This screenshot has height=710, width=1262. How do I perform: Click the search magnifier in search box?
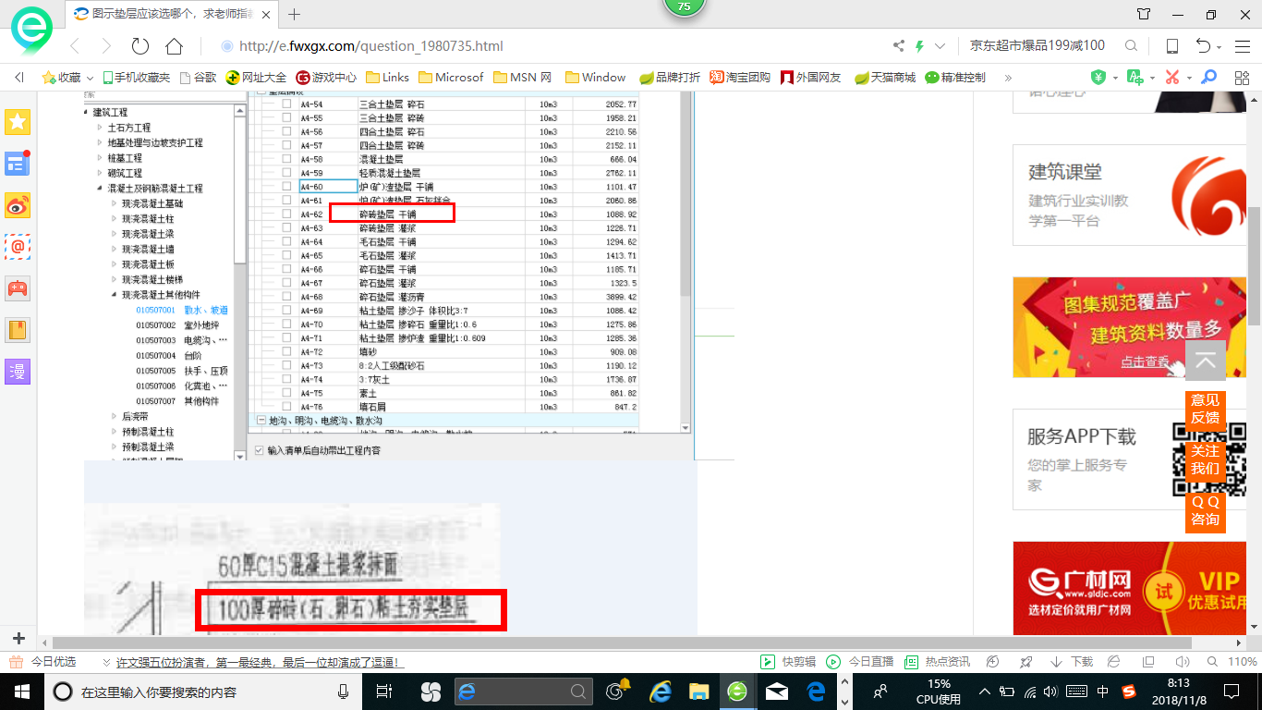coord(1131,45)
